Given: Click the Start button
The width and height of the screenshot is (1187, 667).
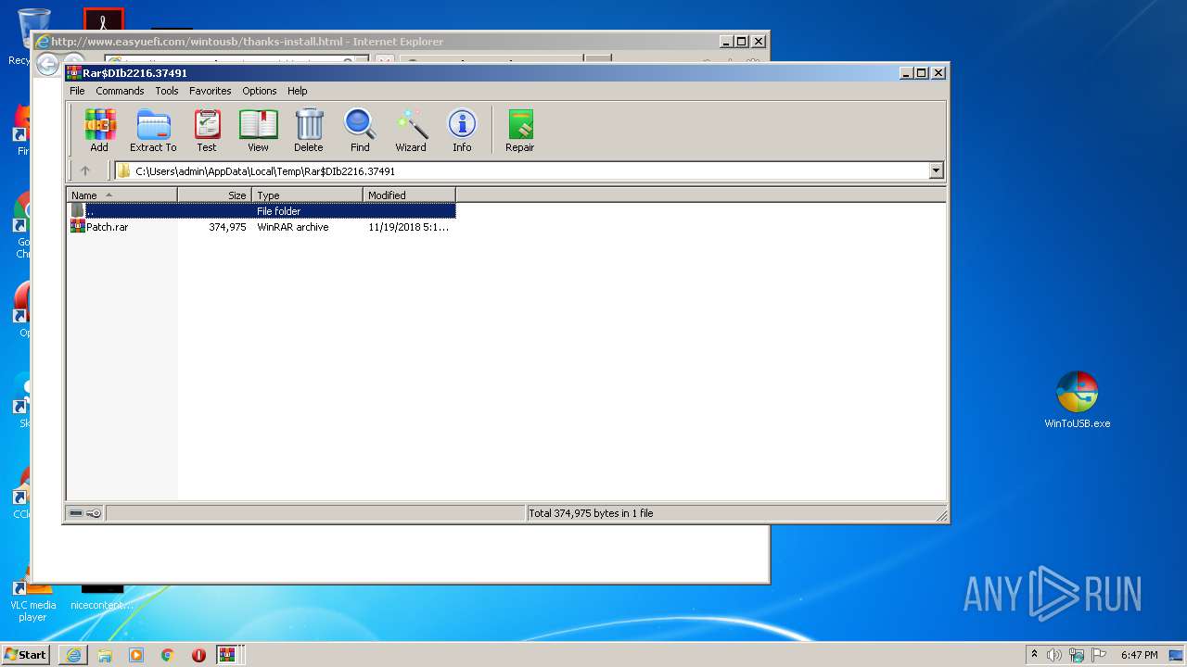Looking at the screenshot, I should coord(26,655).
